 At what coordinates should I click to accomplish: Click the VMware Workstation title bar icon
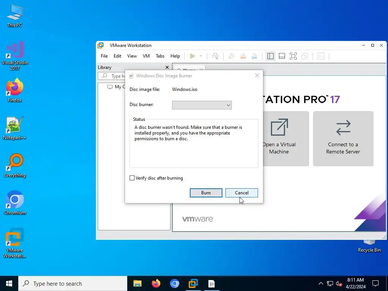pyautogui.click(x=100, y=45)
